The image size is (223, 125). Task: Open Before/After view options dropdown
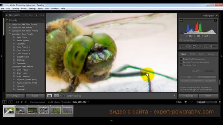click(60, 96)
